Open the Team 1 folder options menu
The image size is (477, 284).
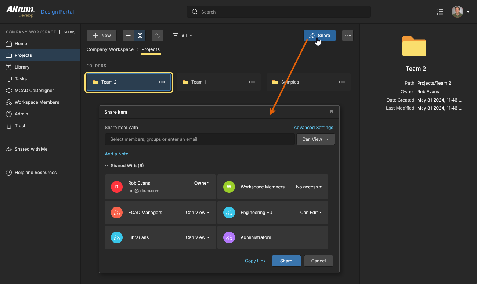(x=252, y=82)
